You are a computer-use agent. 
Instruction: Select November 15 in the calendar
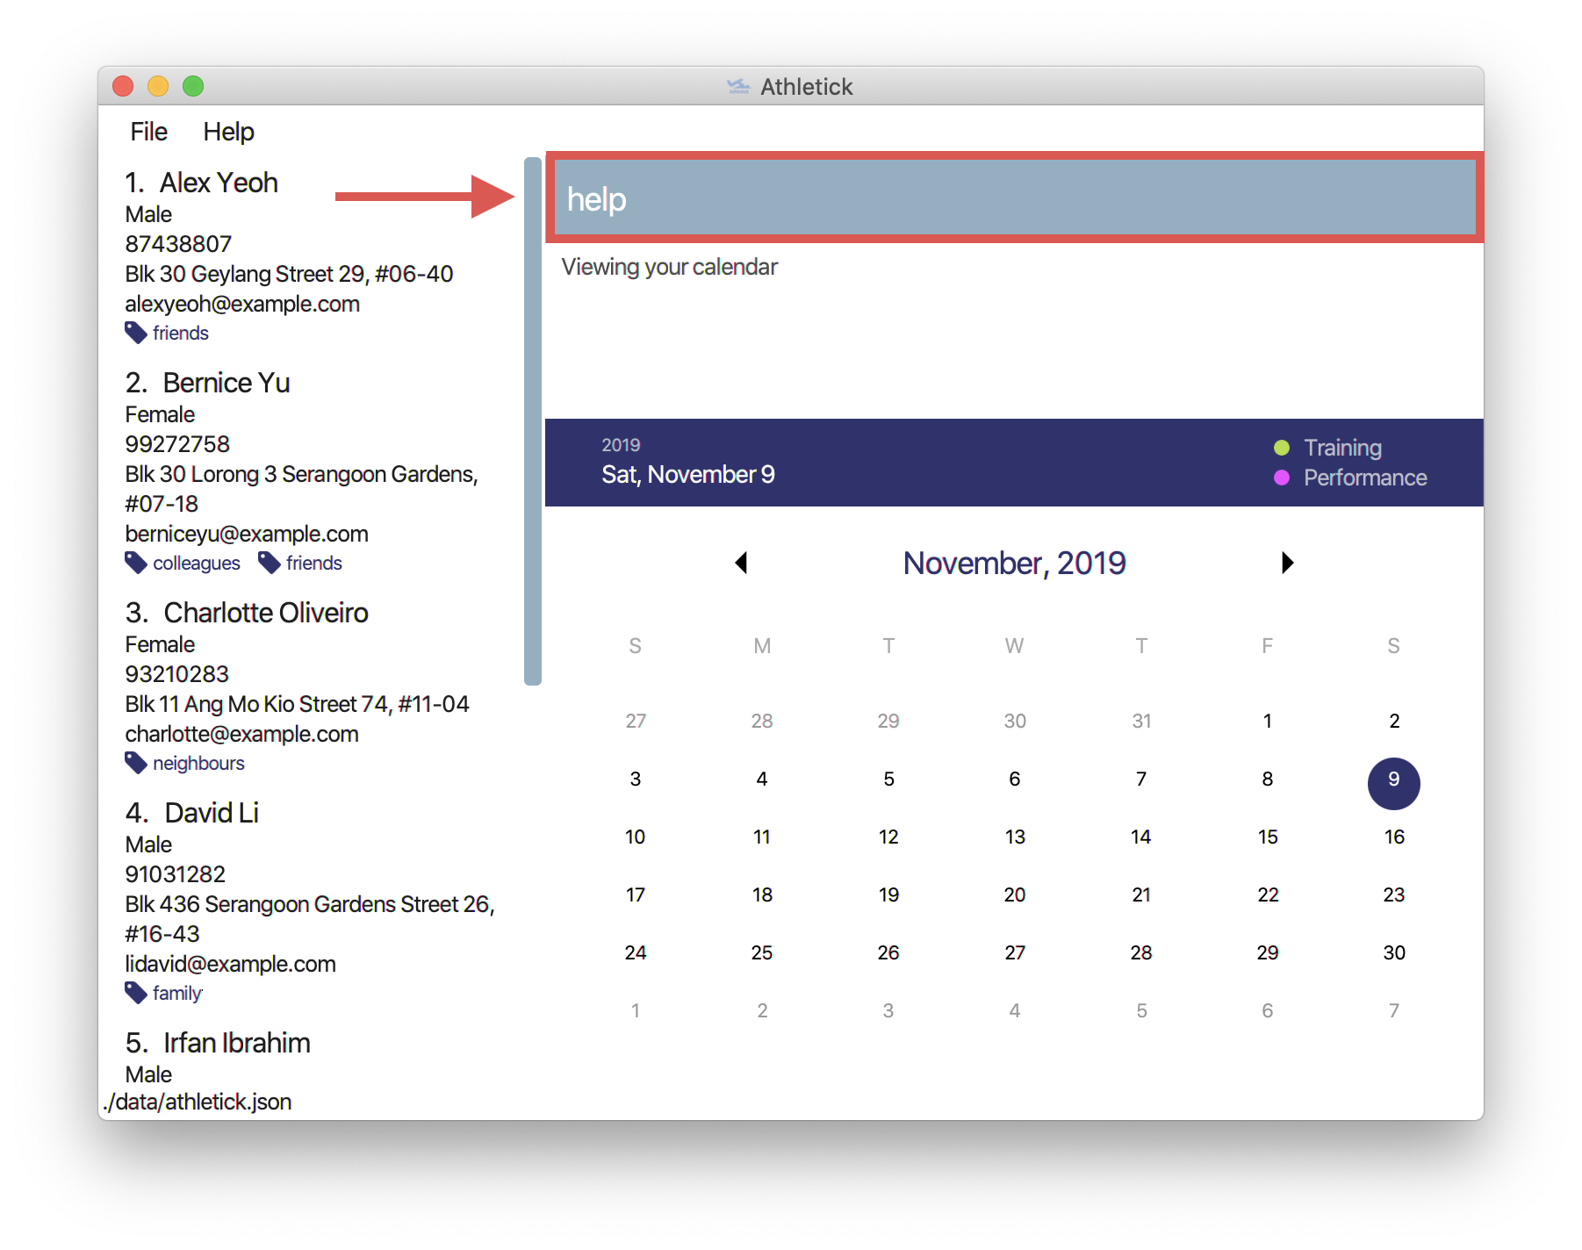tap(1267, 837)
